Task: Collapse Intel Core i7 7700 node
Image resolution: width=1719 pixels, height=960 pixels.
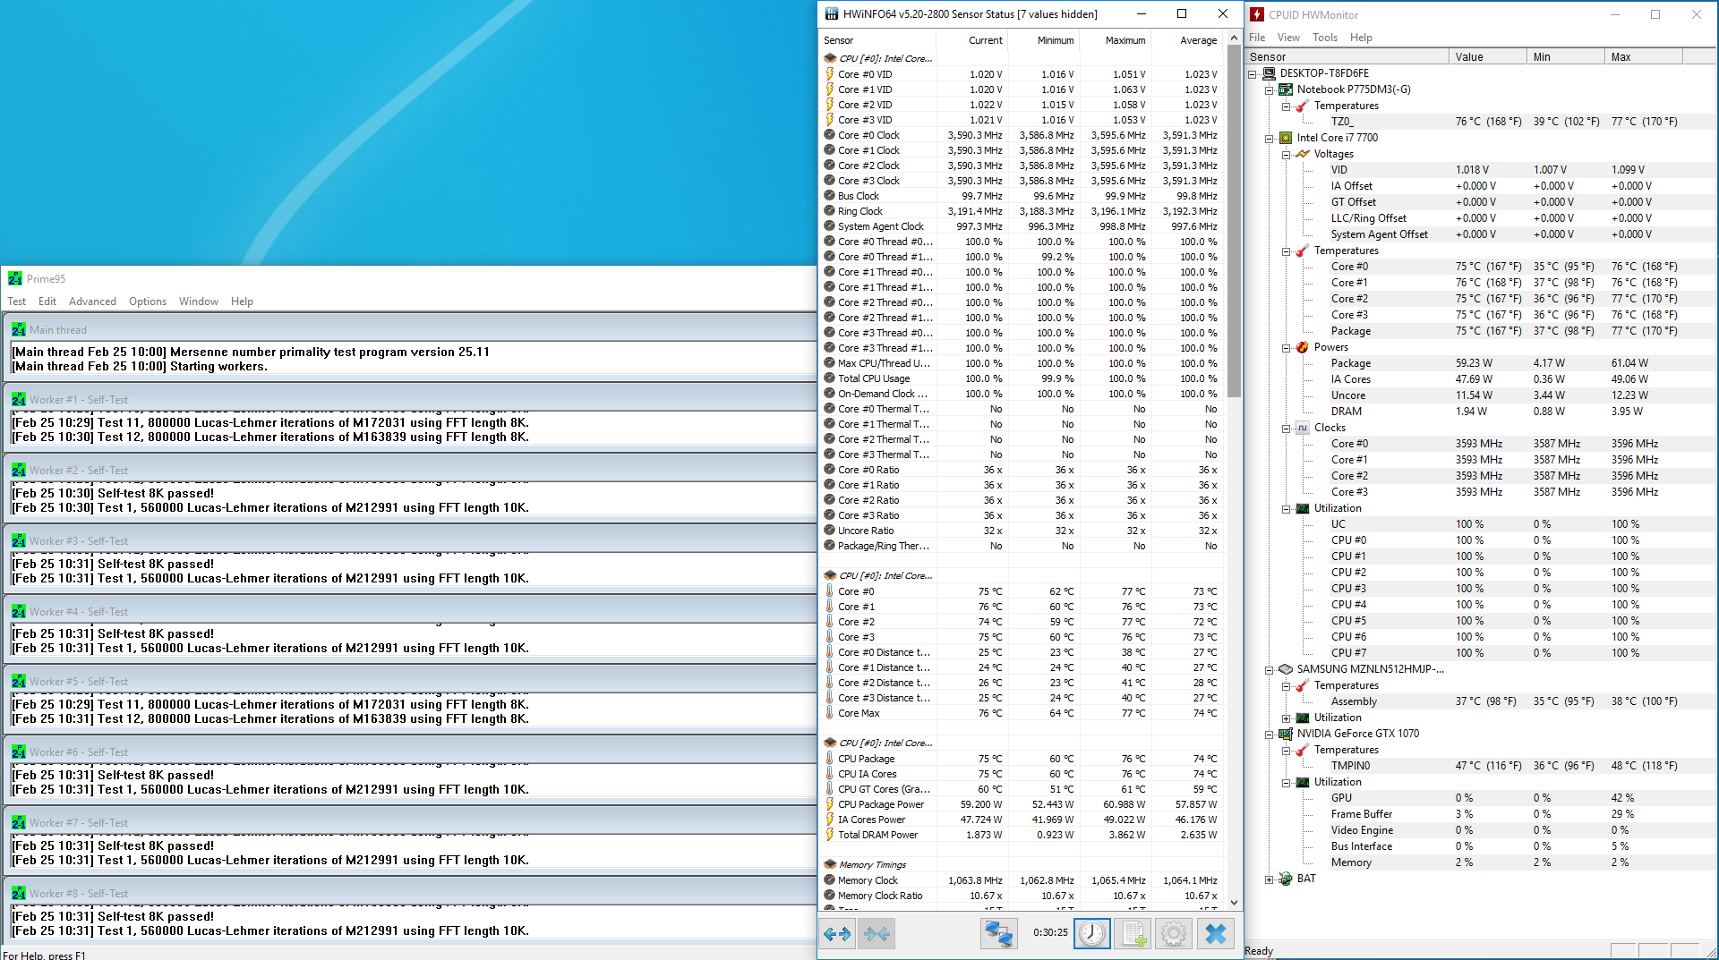Action: click(x=1269, y=139)
